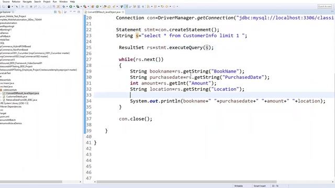Expand CustomerDetails.java tree node
Viewport: 335px width, 188px height.
tap(1, 97)
